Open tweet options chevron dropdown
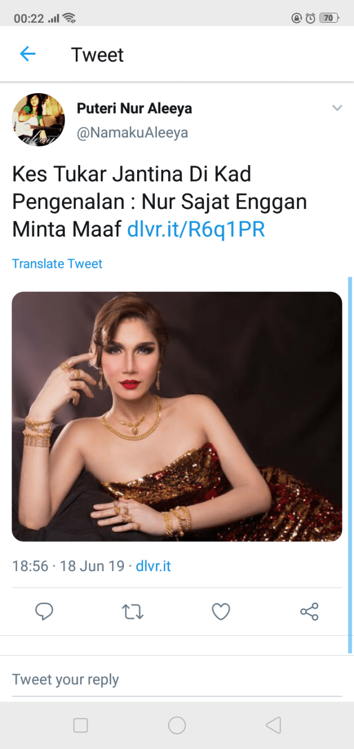The image size is (354, 749). [337, 108]
